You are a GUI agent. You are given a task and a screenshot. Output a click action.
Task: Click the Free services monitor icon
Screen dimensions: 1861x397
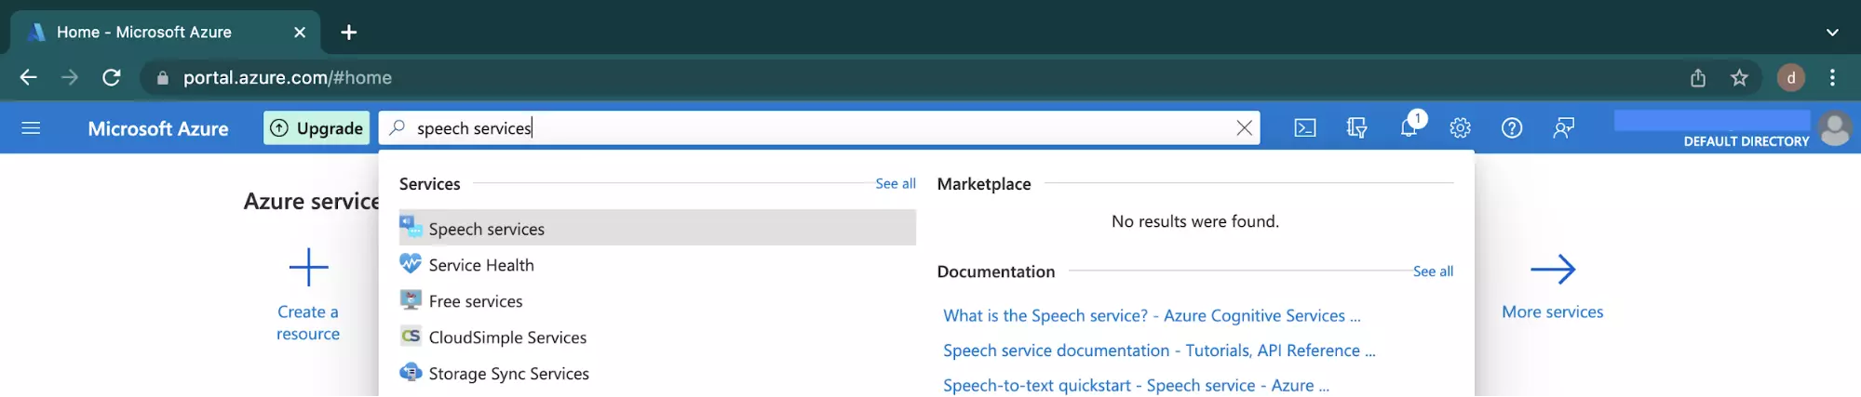(411, 300)
